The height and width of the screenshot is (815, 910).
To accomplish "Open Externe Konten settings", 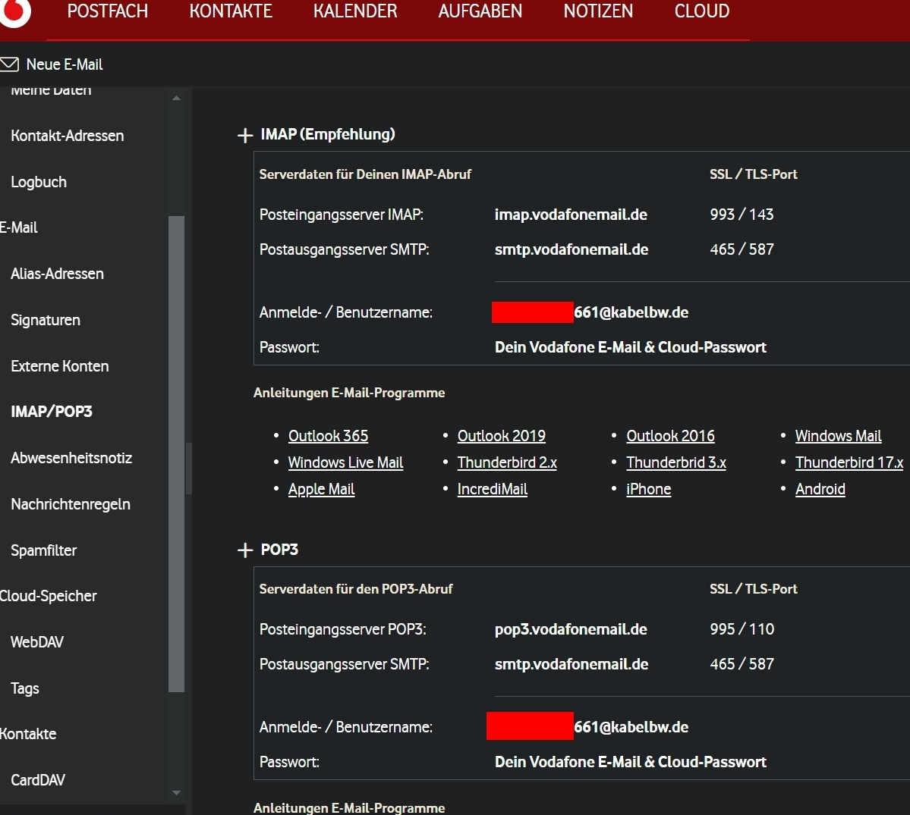I will click(x=60, y=366).
